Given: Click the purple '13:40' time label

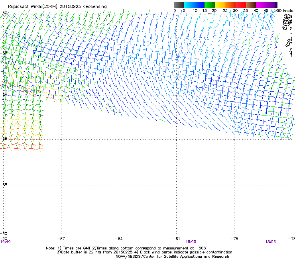Looking at the screenshot, I should 5,242.
